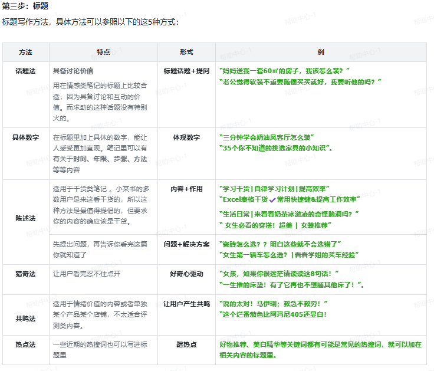This screenshot has width=434, height=371.
Task: Click example 这个烂番茄色比阿玛尼405还显白
Action: coord(273,315)
